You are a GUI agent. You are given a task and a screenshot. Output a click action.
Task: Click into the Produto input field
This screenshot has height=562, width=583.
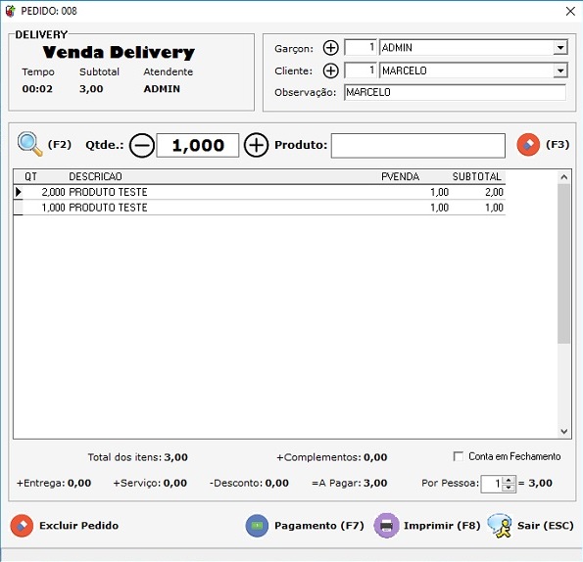tap(418, 146)
